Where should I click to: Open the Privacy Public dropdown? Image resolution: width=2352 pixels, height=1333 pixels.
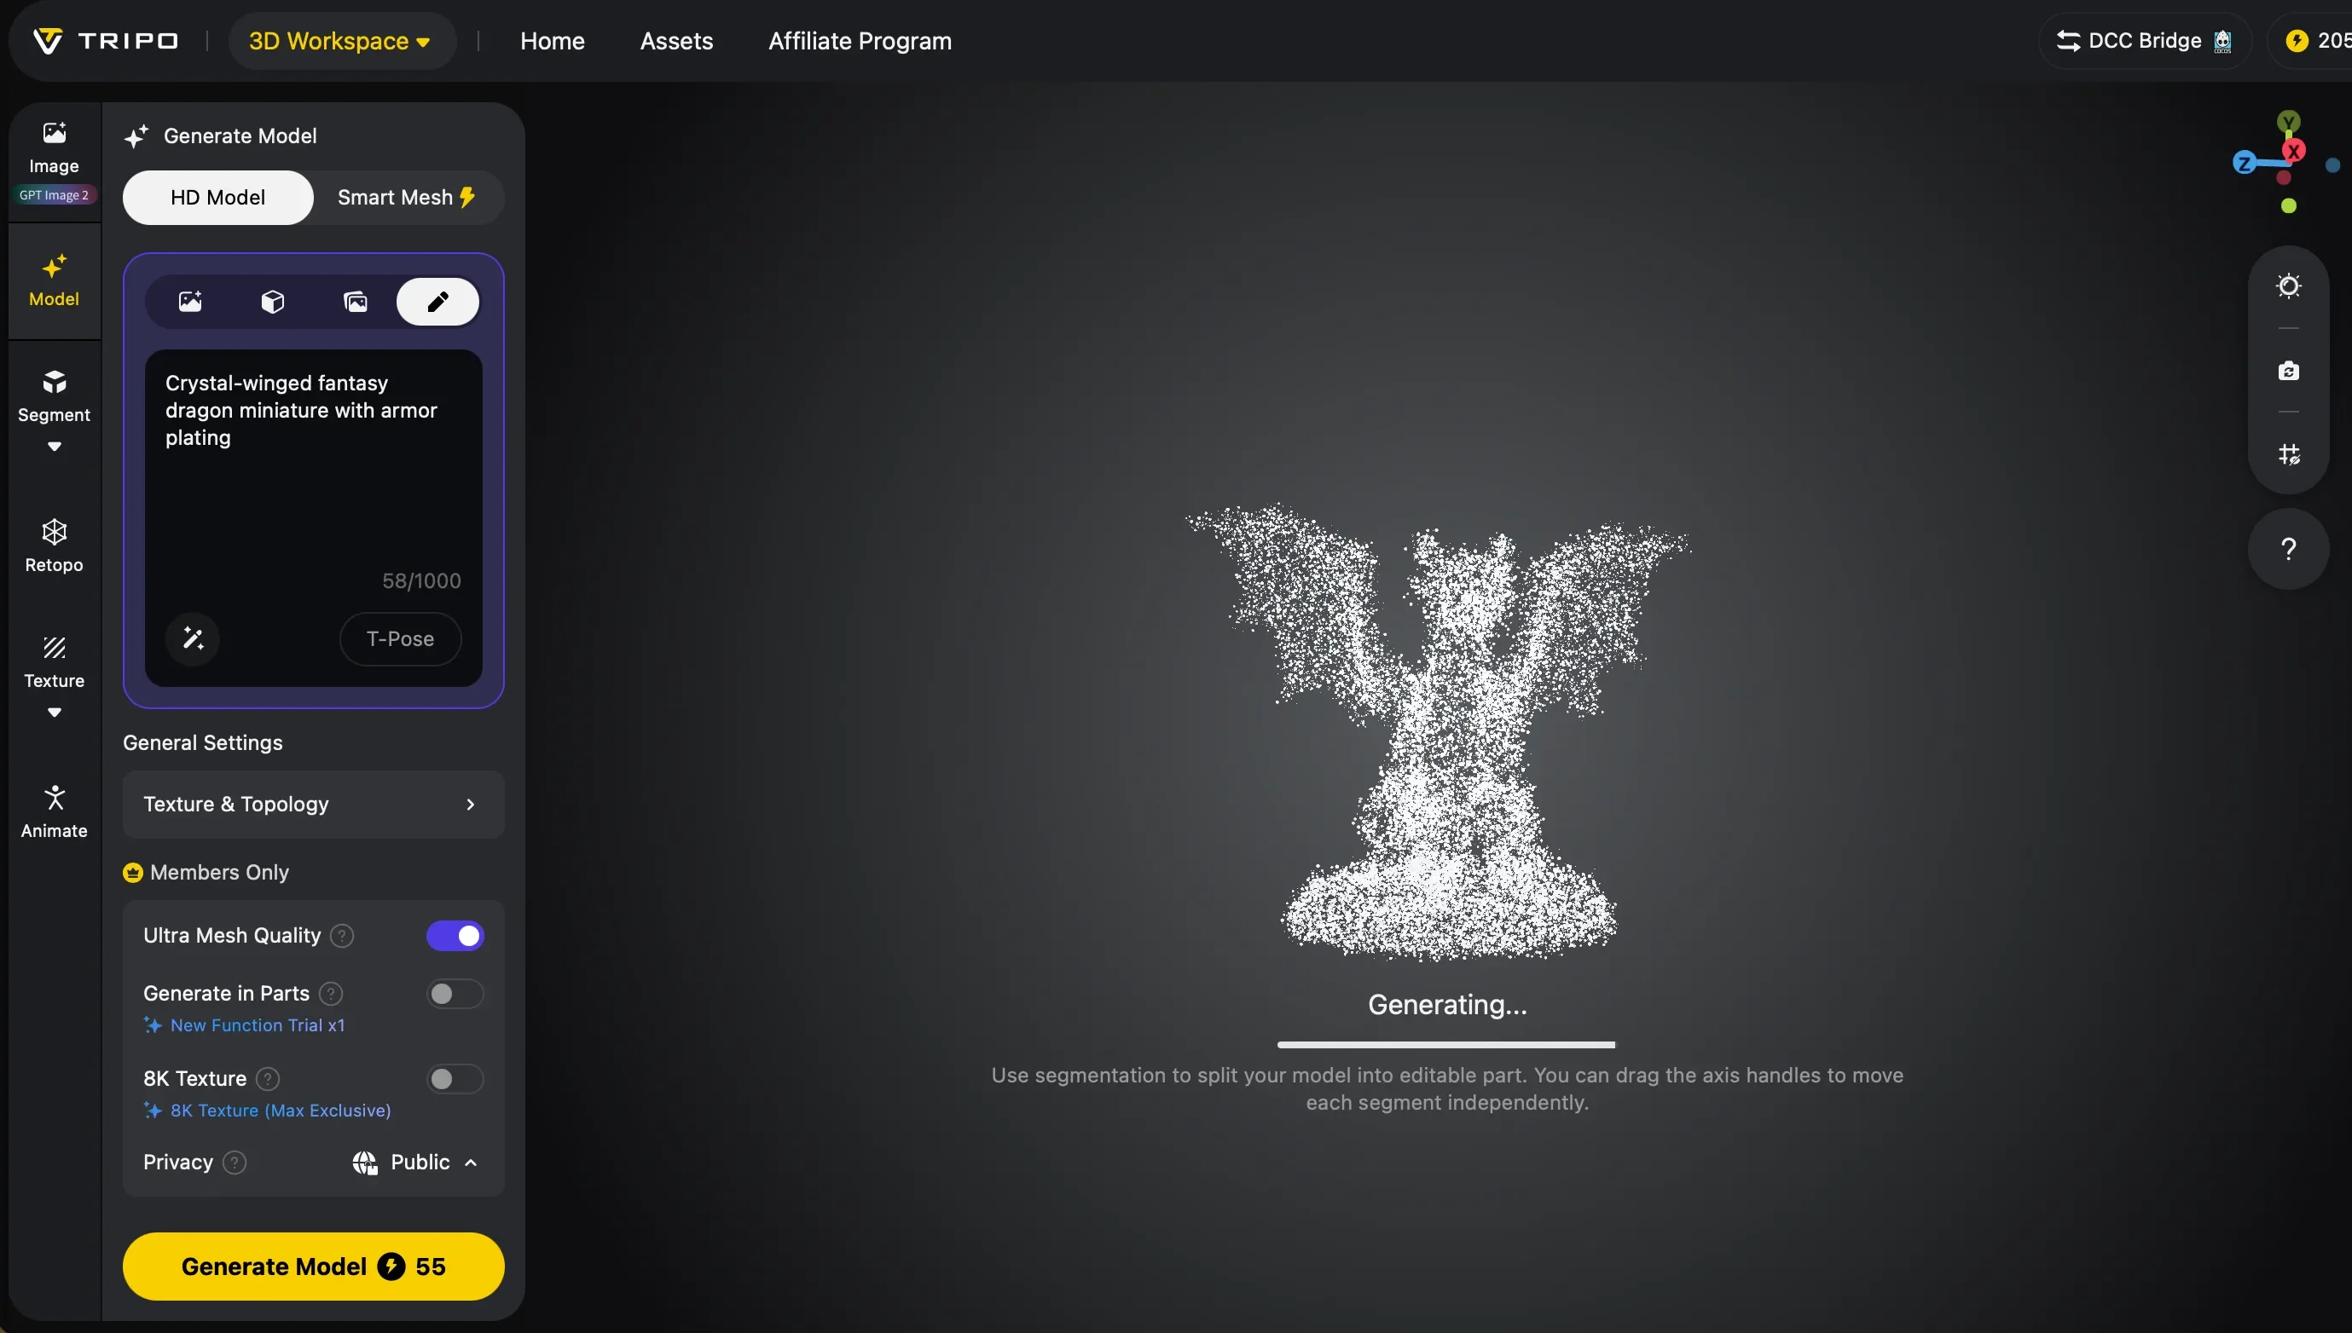coord(415,1162)
